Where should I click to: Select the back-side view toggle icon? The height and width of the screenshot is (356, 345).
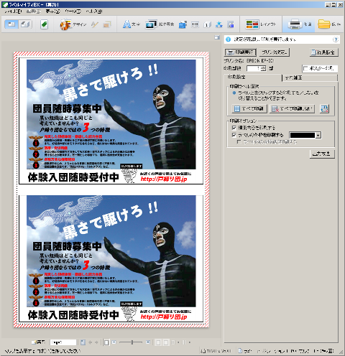(x=25, y=24)
